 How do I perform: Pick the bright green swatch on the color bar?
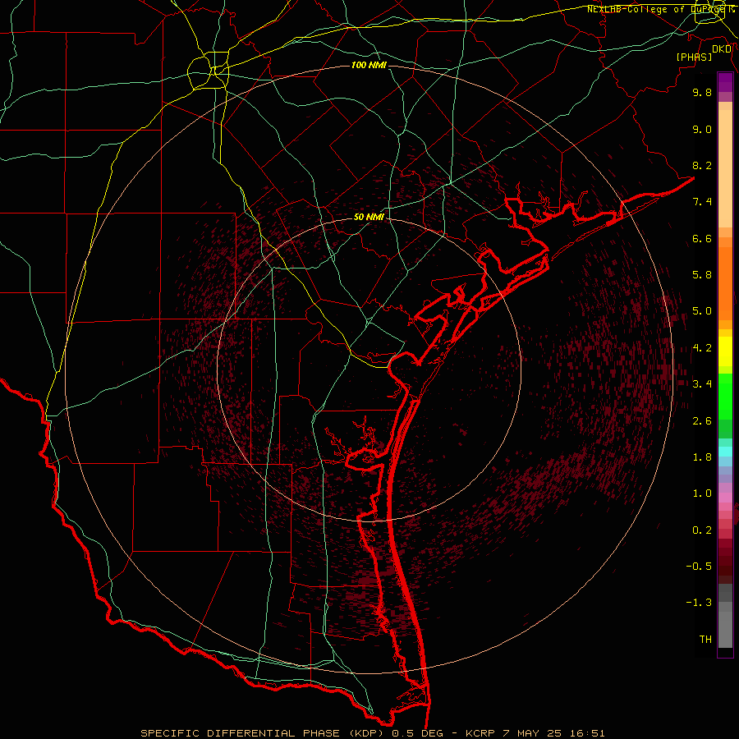pyautogui.click(x=725, y=397)
